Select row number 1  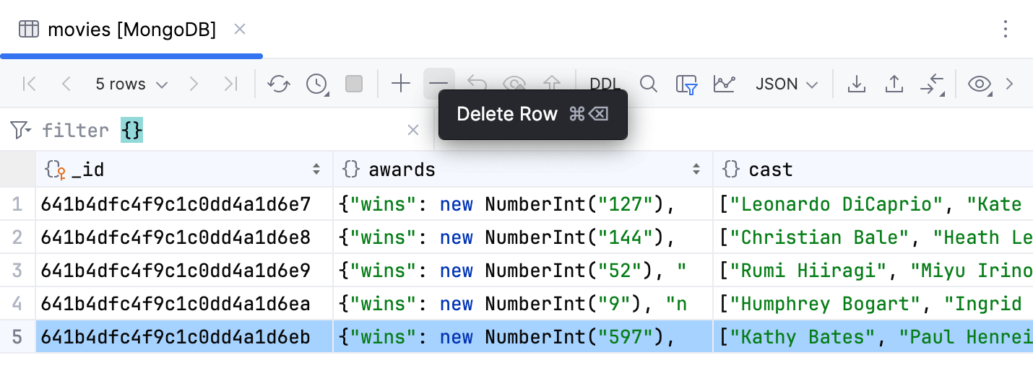click(x=17, y=204)
